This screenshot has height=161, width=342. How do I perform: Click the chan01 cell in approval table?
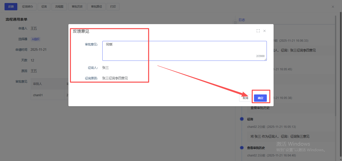[38, 95]
